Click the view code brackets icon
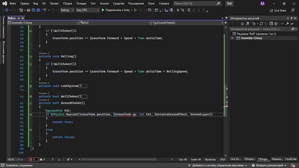This screenshot has width=299, height=168. pyautogui.click(x=282, y=24)
